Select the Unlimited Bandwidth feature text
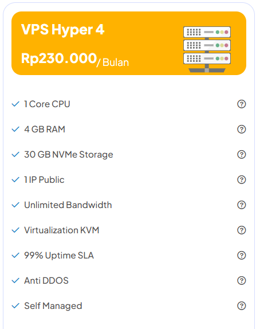 tap(68, 205)
